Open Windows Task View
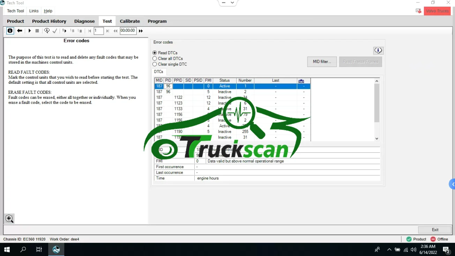The width and height of the screenshot is (455, 256). tap(39, 249)
